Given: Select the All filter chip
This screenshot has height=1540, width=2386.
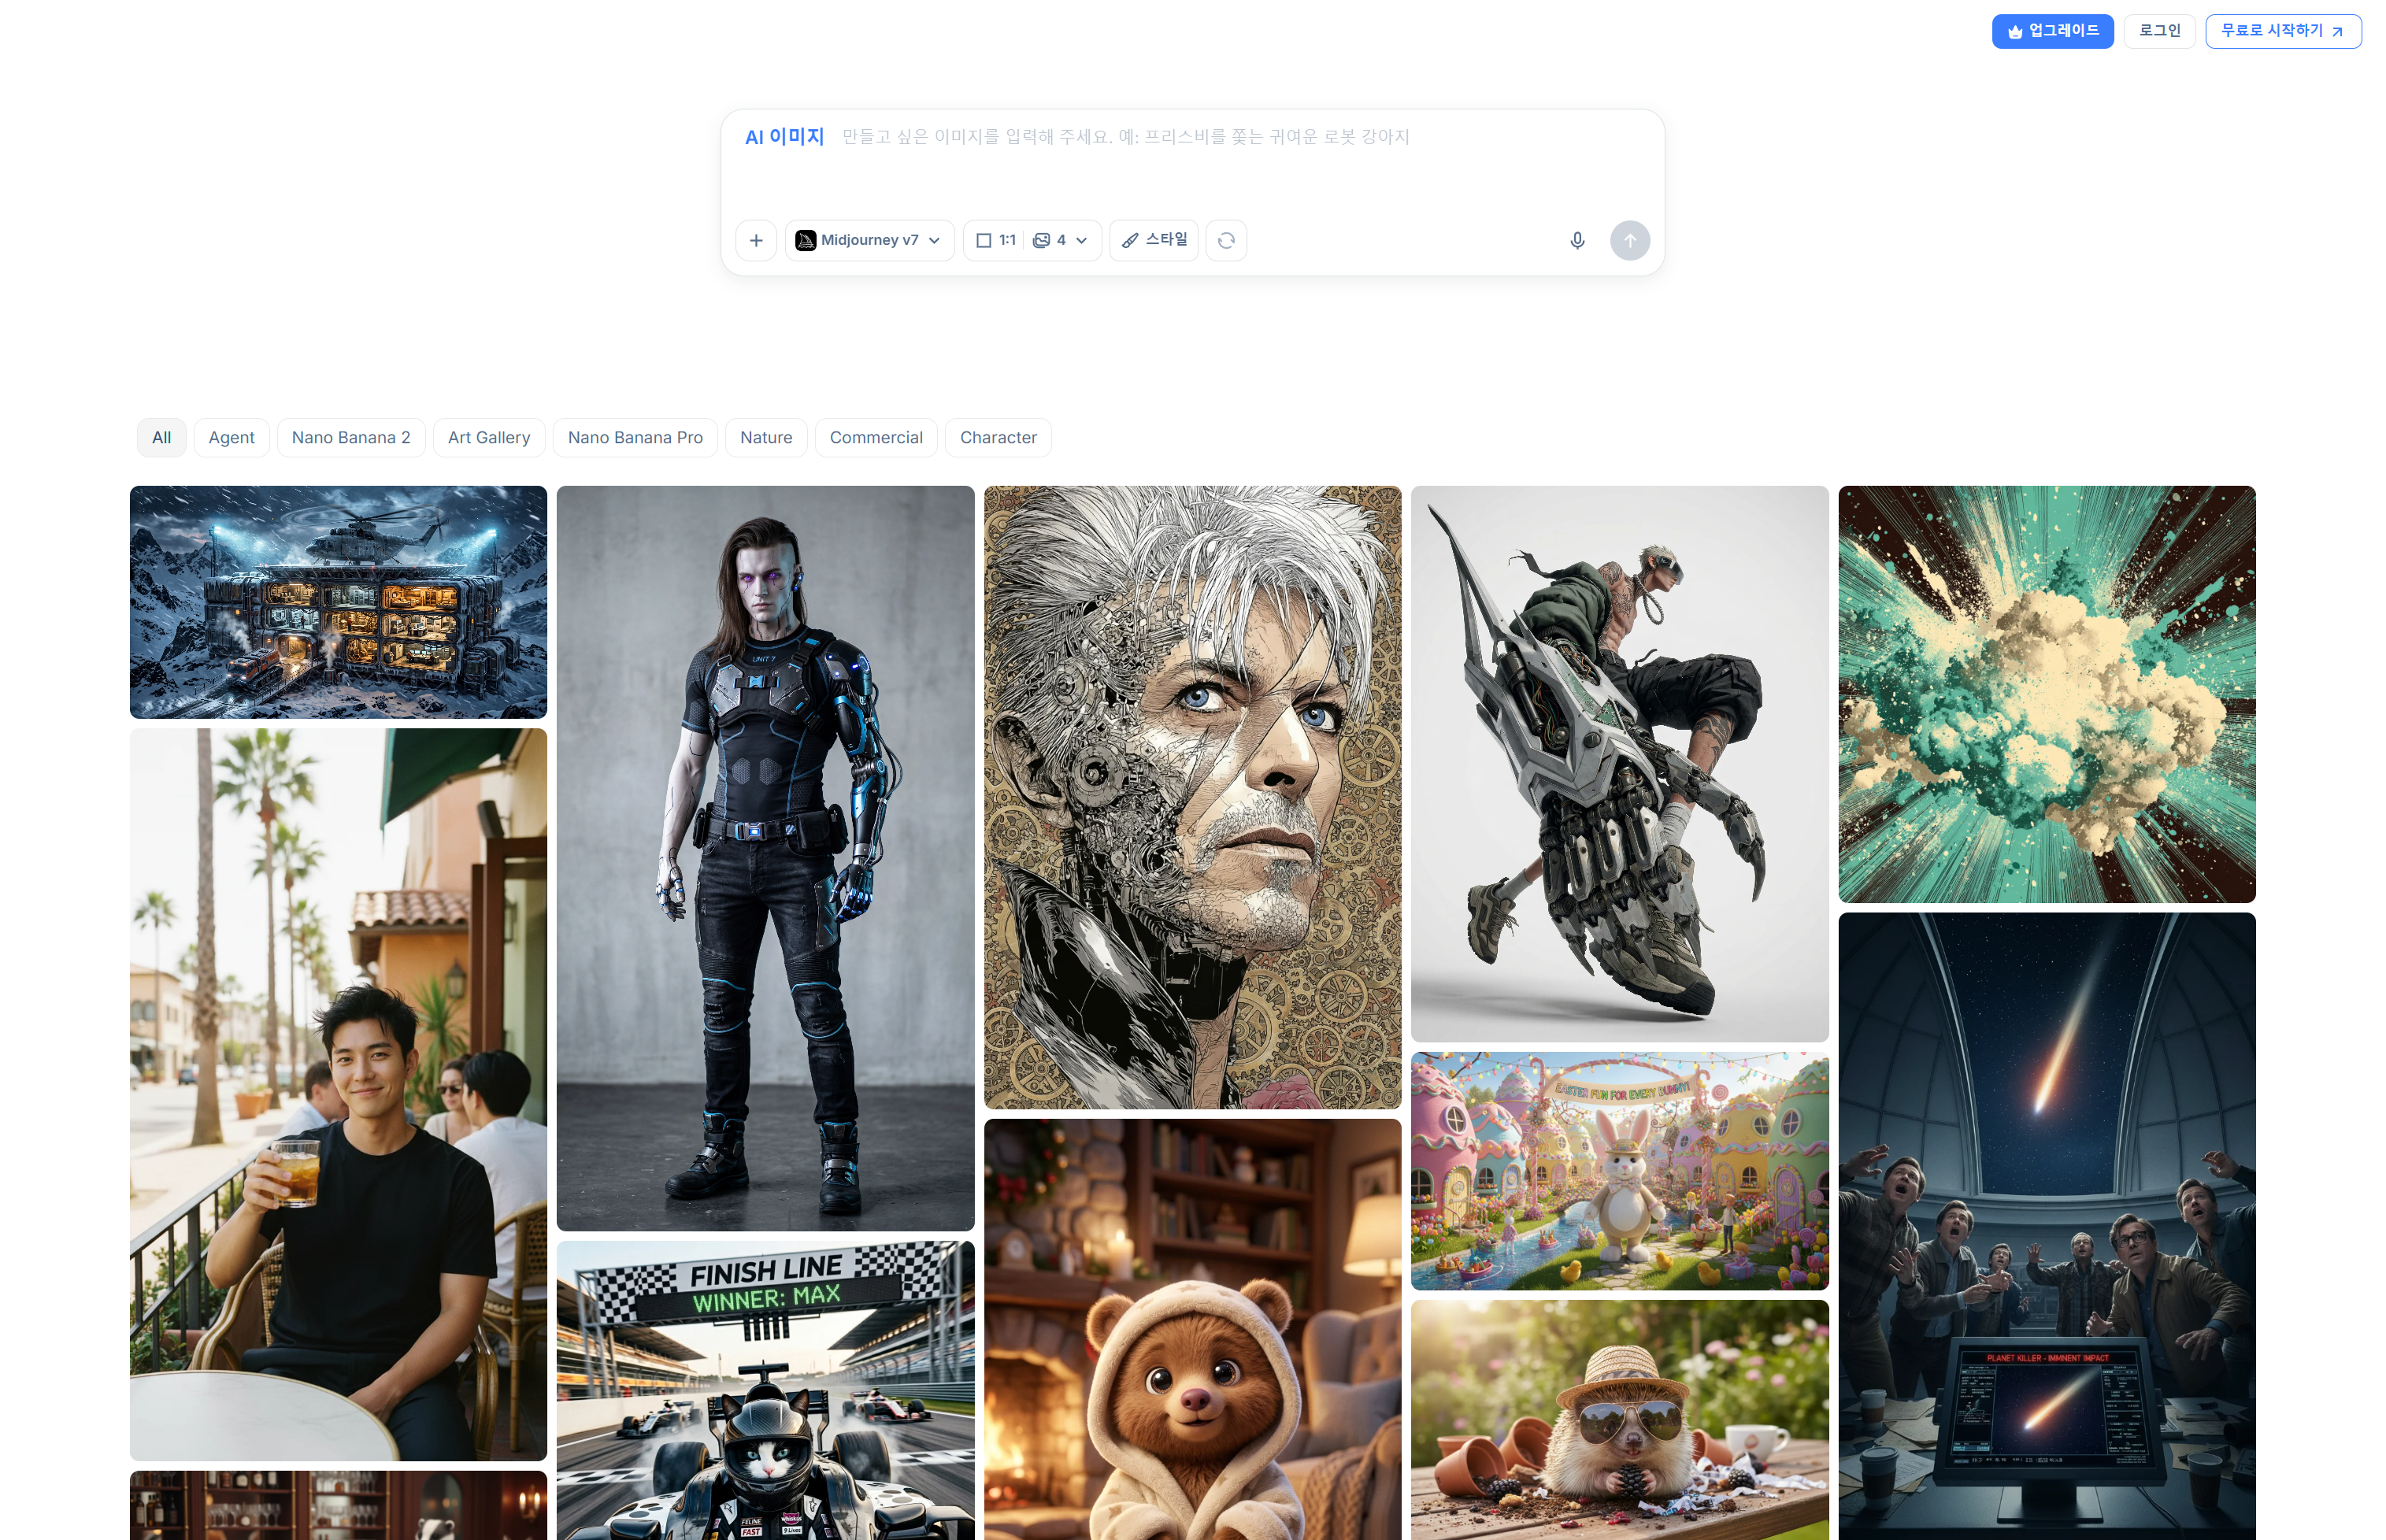Looking at the screenshot, I should click(161, 438).
